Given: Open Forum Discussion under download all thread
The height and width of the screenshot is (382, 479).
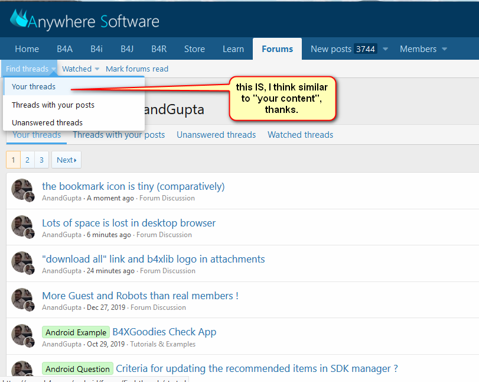Looking at the screenshot, I should 168,271.
